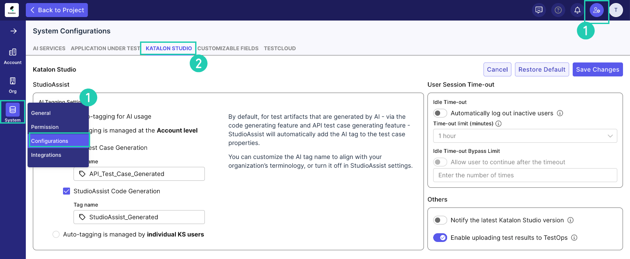The image size is (630, 259).
Task: Click Save Changes button
Action: tap(598, 69)
